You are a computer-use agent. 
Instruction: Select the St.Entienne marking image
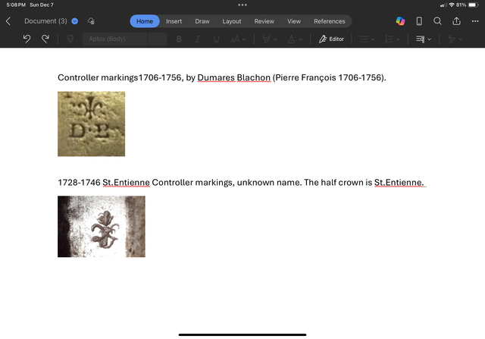point(102,226)
